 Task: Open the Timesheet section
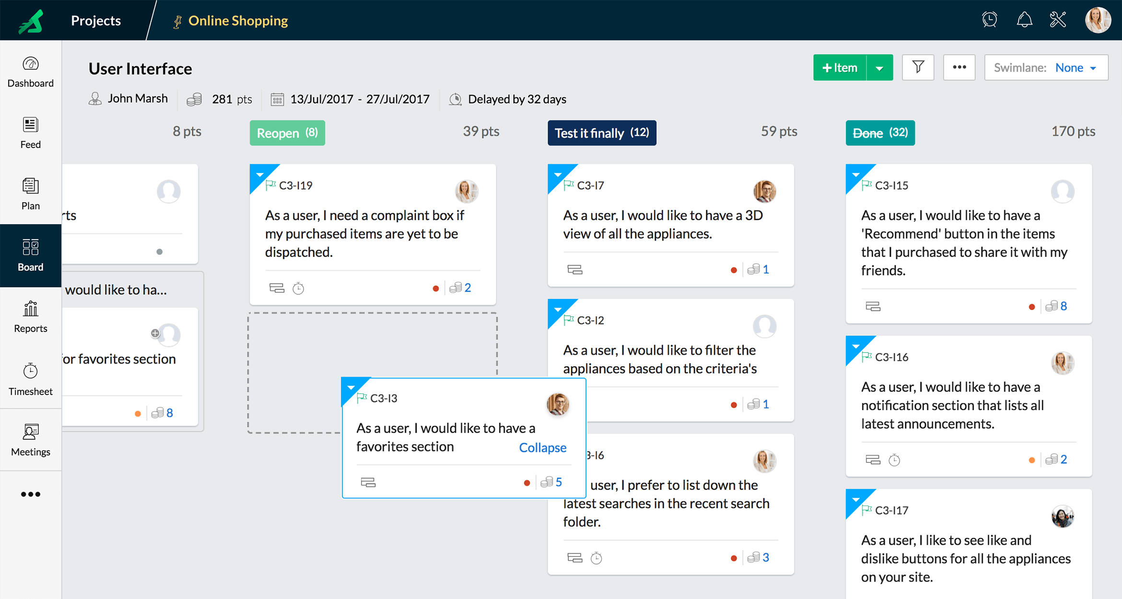tap(31, 379)
